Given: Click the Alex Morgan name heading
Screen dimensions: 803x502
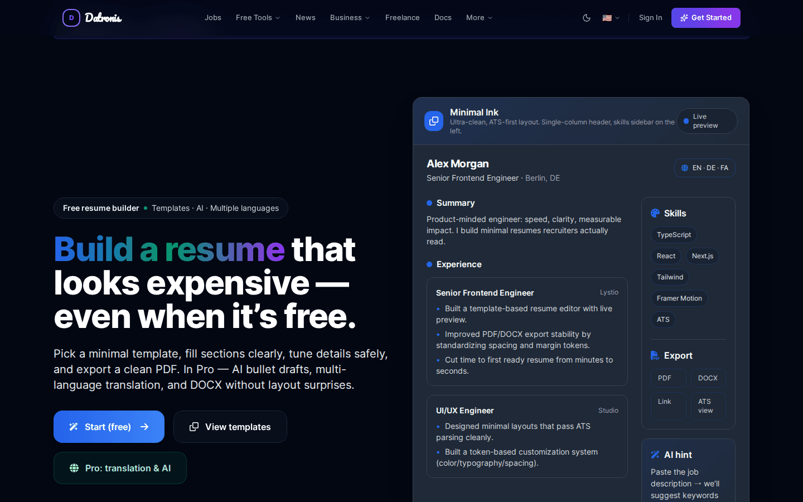Looking at the screenshot, I should point(458,164).
